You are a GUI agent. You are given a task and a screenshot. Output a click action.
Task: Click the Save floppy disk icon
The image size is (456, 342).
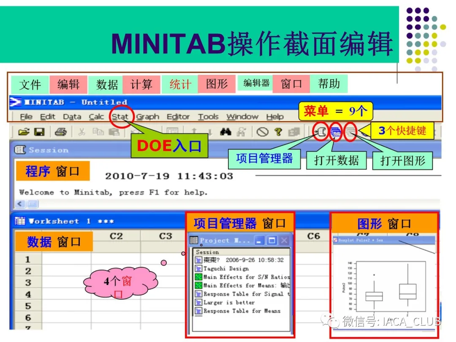39,132
